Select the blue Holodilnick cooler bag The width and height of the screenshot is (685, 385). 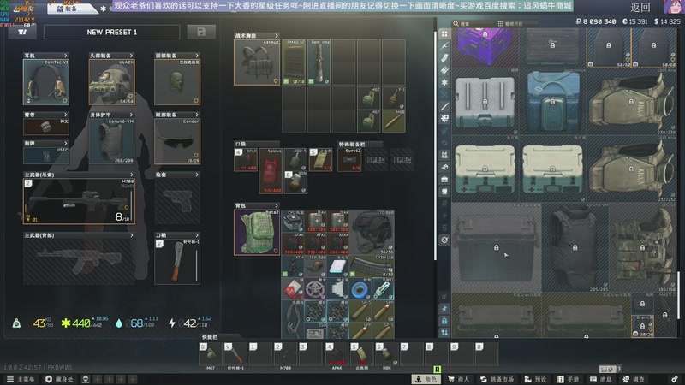(x=552, y=103)
